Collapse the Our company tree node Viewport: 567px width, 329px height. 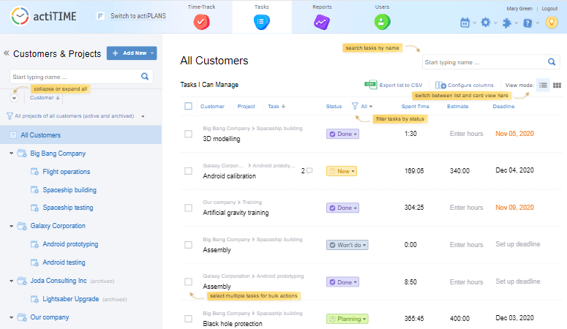point(11,317)
